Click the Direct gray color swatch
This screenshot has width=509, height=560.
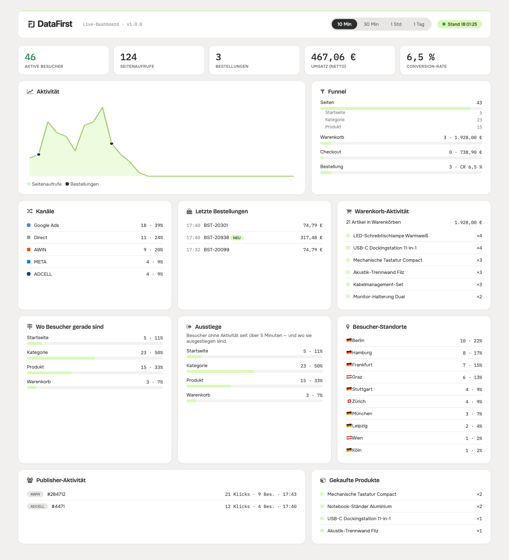point(29,237)
